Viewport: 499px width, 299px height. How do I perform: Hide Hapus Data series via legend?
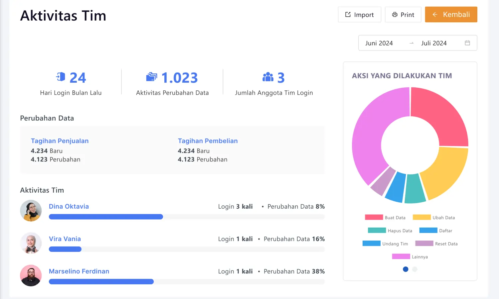[390, 231]
